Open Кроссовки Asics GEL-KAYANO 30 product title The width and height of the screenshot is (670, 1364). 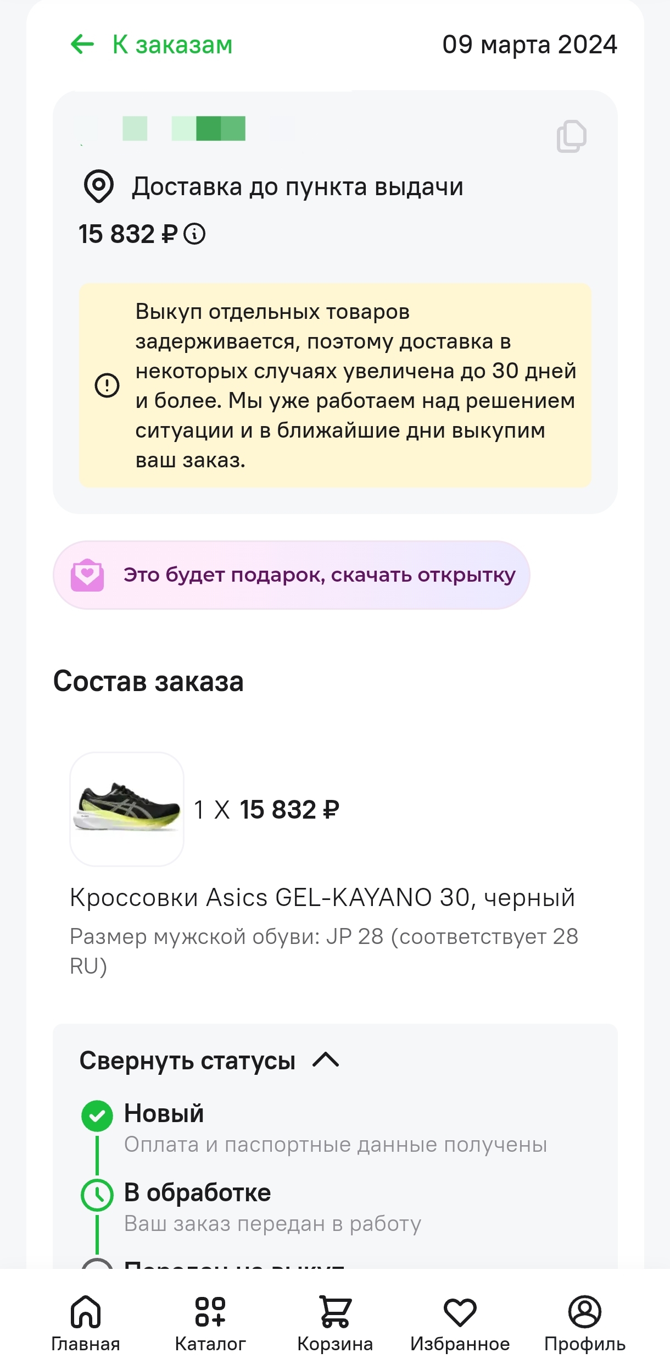tap(322, 897)
